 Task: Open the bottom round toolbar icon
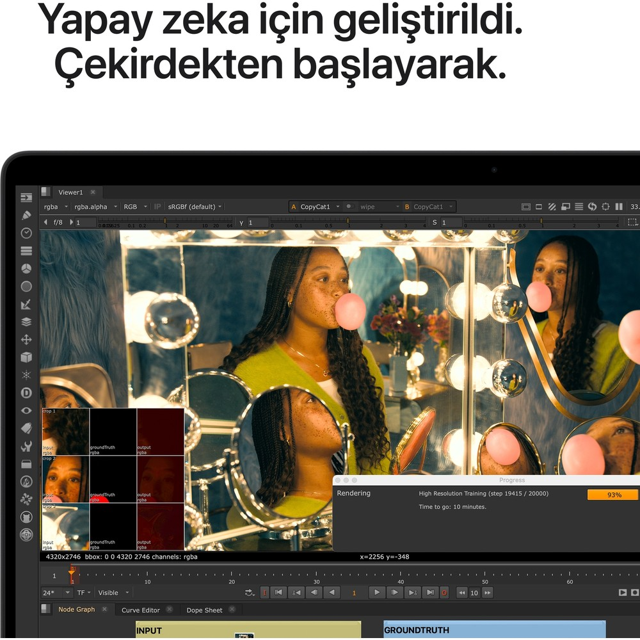(x=26, y=534)
